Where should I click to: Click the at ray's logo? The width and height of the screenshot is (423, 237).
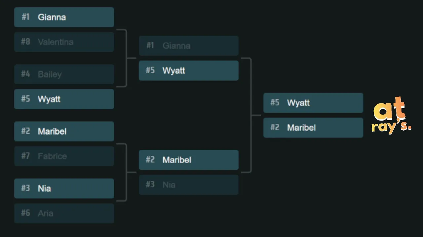392,116
